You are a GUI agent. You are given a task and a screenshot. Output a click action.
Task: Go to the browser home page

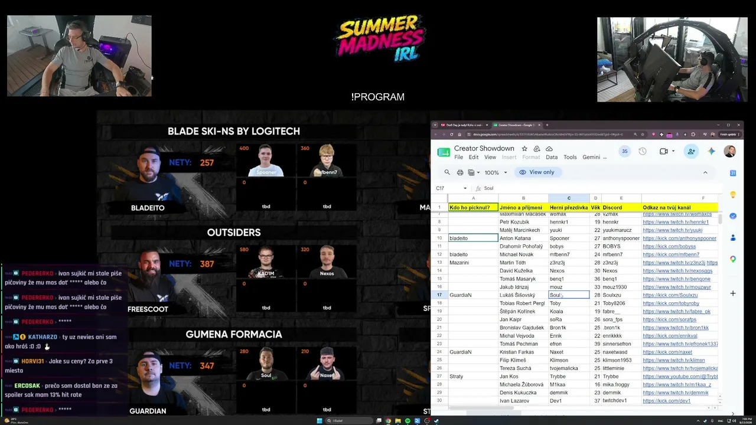click(x=460, y=134)
